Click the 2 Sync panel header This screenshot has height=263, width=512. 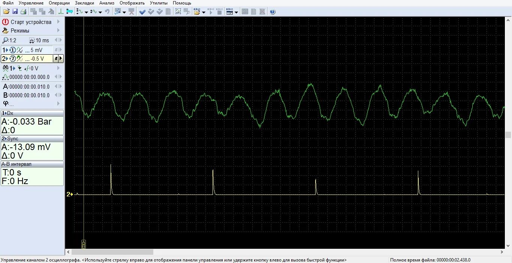tap(32, 138)
